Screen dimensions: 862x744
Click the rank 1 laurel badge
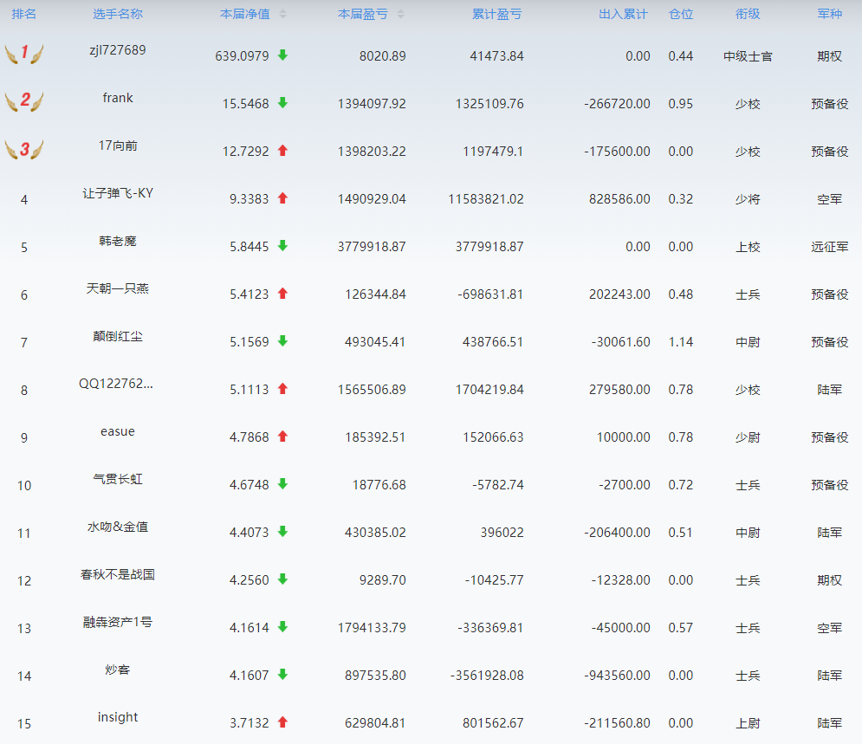(x=24, y=54)
